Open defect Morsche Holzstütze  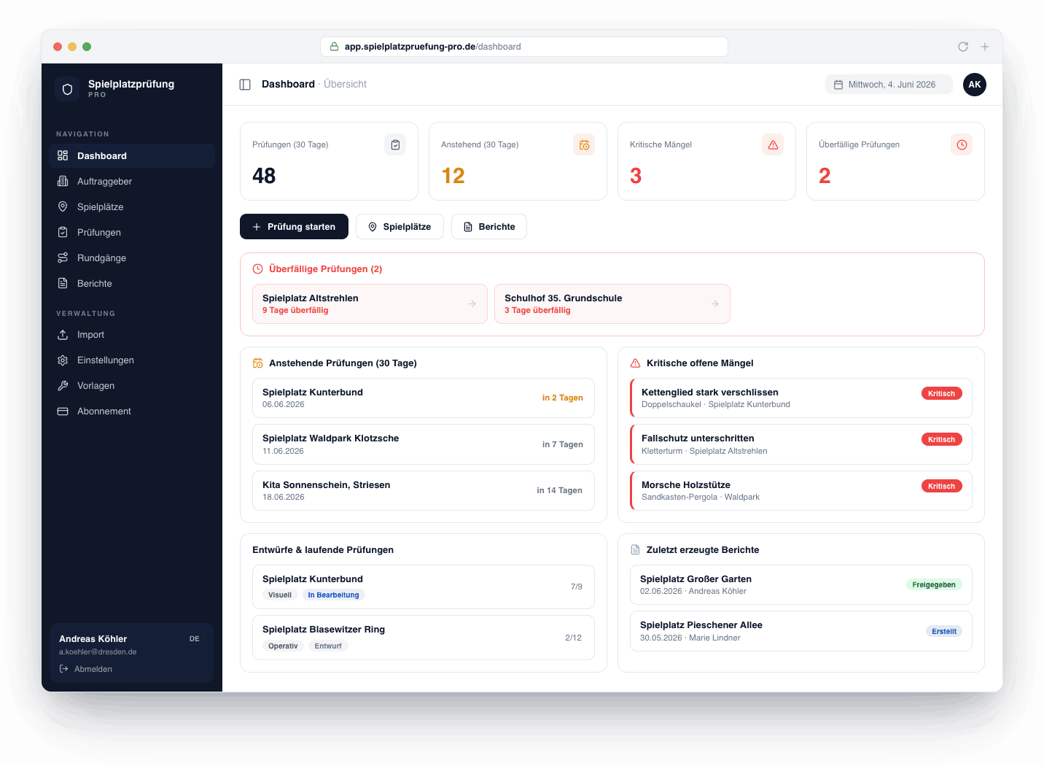801,491
